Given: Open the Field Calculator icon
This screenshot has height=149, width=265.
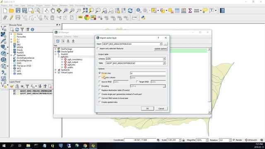Looking at the screenshot, I should [x=183, y=11].
